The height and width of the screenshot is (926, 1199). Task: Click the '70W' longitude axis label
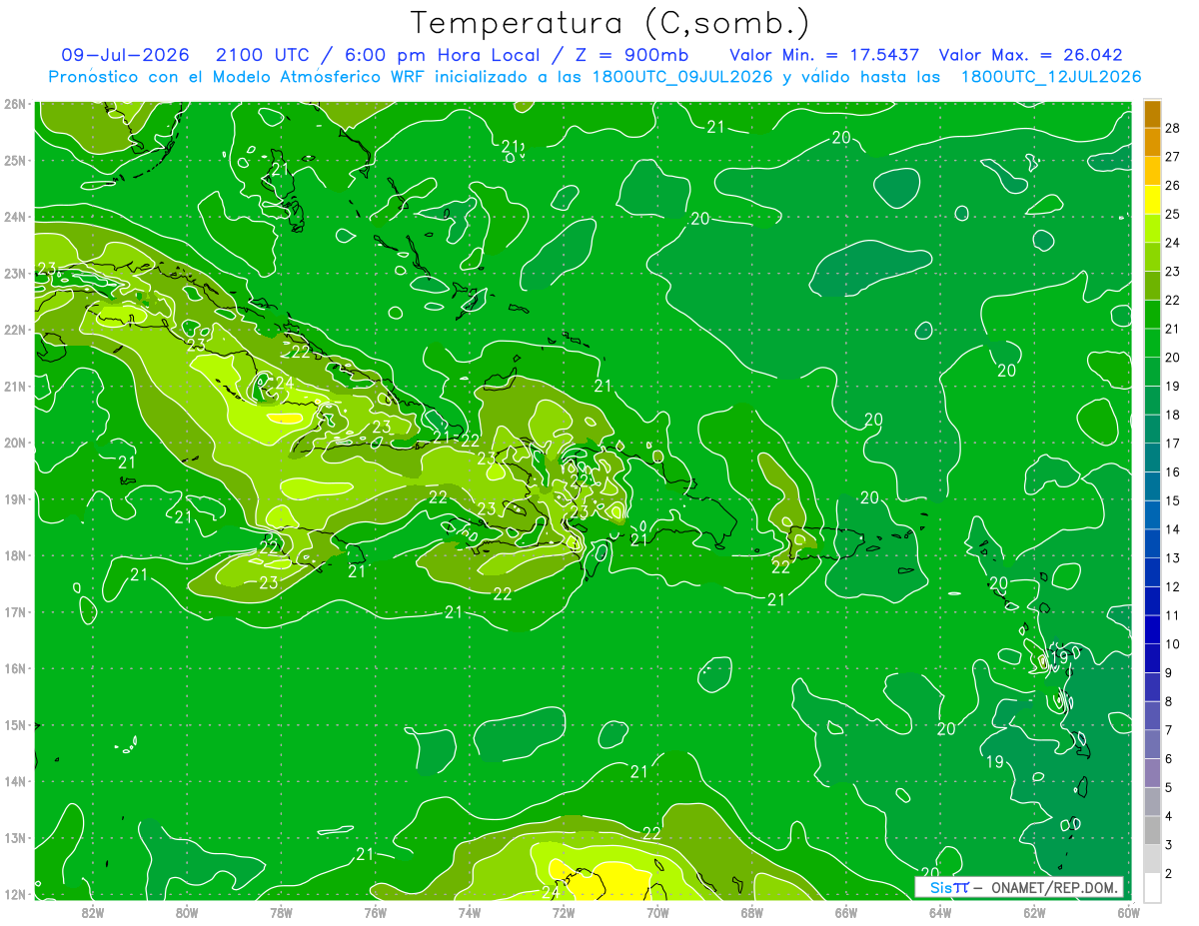(657, 912)
